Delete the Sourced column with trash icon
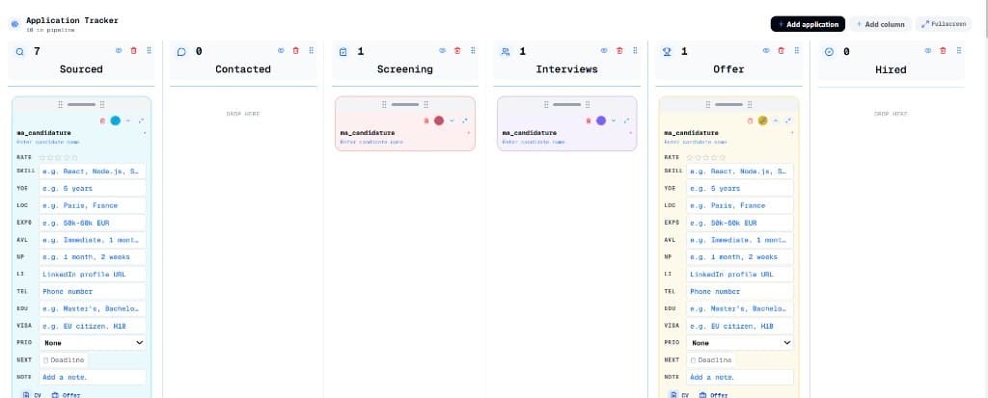Viewport: 988px width, 398px height. coord(133,50)
